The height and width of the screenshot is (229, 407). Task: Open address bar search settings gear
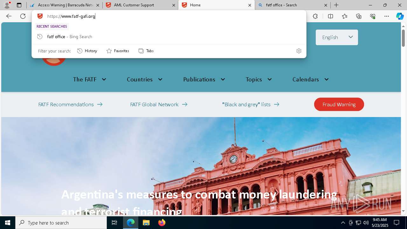pyautogui.click(x=299, y=51)
